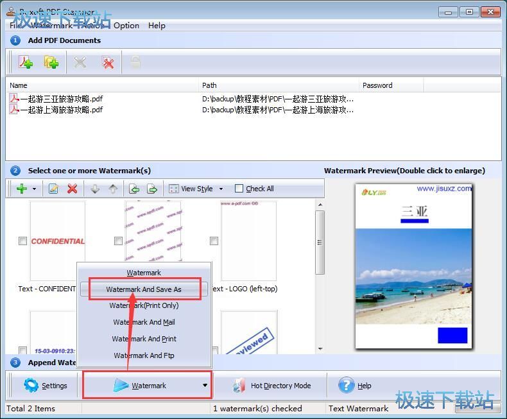Click the padlock password icon

135,62
